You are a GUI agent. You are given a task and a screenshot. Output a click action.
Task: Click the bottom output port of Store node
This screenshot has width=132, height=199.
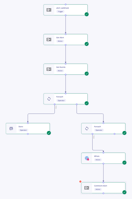point(28,134)
